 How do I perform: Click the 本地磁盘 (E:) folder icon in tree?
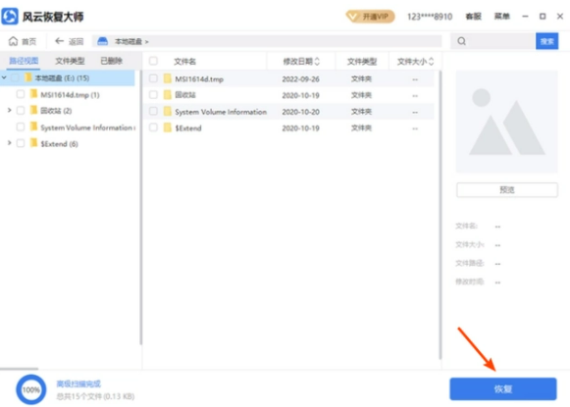tap(28, 77)
